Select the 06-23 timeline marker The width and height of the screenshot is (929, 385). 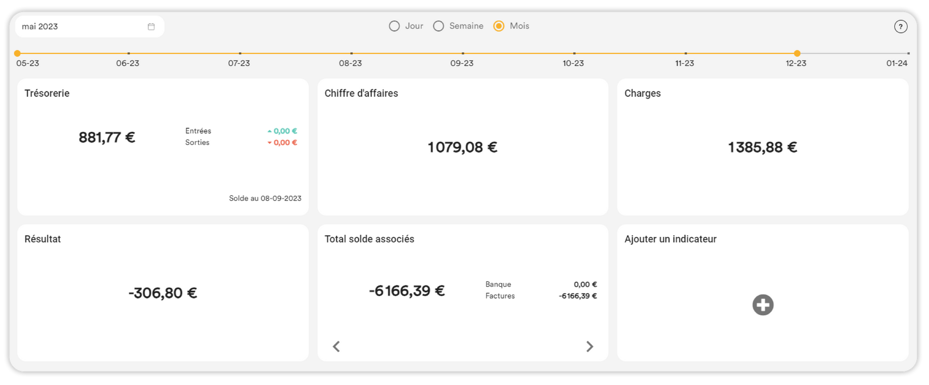tap(129, 54)
